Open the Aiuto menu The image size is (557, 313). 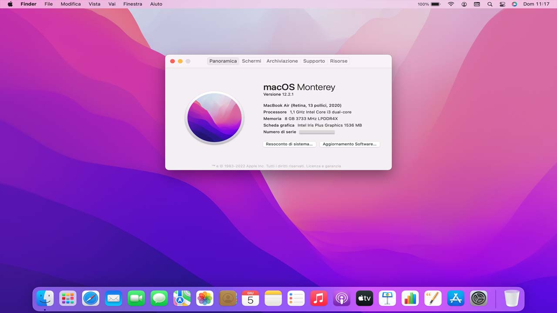click(x=156, y=4)
